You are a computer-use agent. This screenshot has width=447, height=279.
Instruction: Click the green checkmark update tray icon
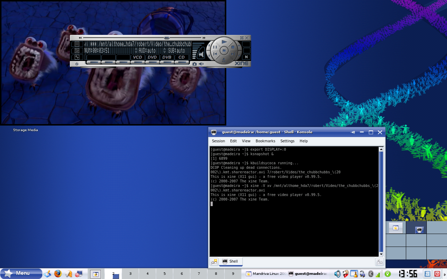387,274
